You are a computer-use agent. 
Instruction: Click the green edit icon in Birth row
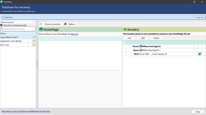click(x=200, y=54)
